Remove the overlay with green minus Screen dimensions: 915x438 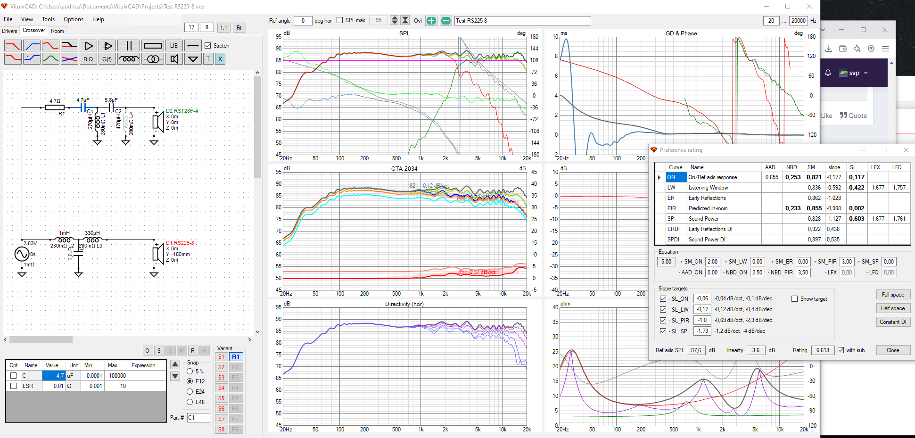click(445, 21)
